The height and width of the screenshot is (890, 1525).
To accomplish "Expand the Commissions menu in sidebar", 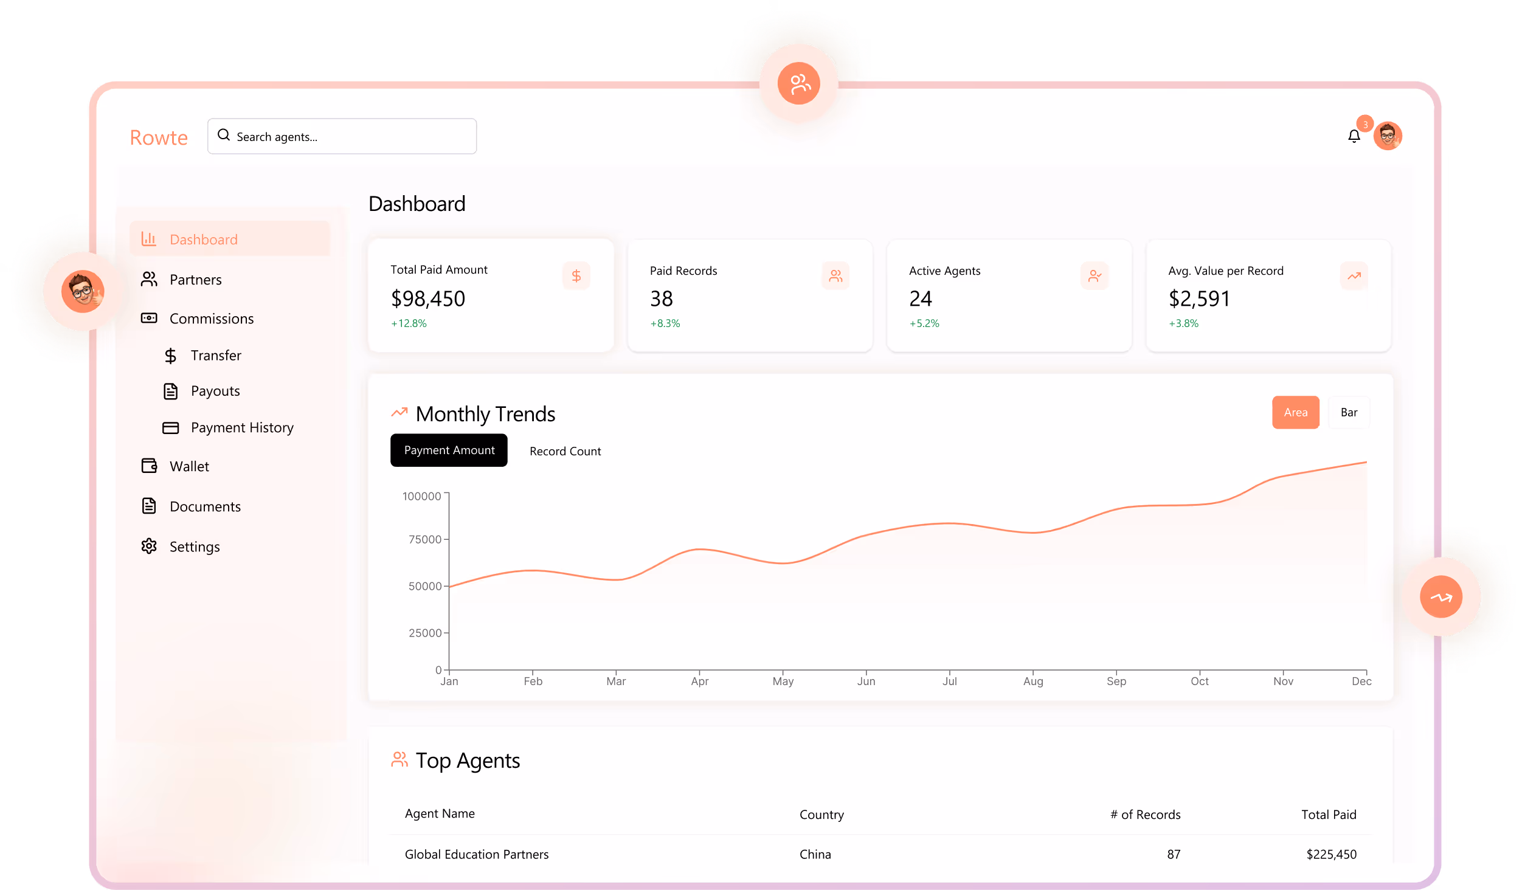I will pyautogui.click(x=211, y=319).
